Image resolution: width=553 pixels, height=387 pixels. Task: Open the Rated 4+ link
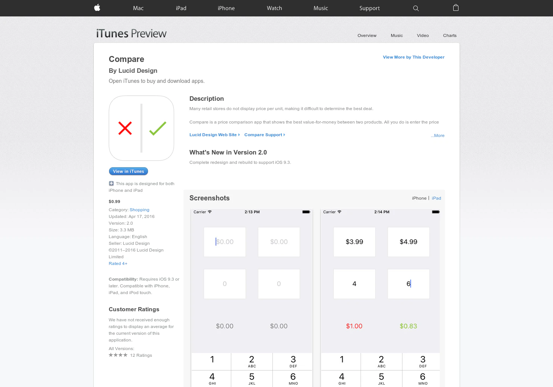click(118, 263)
